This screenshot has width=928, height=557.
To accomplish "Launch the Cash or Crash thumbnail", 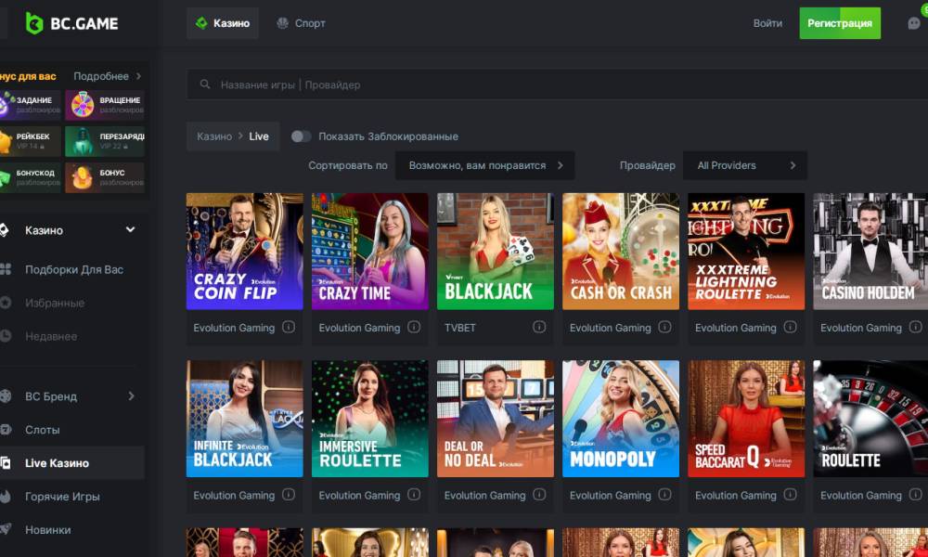I will (x=621, y=251).
